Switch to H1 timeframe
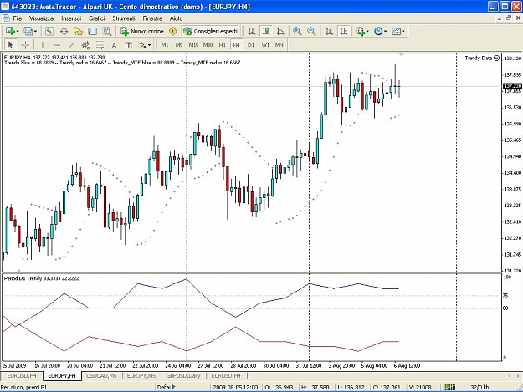 click(x=223, y=45)
